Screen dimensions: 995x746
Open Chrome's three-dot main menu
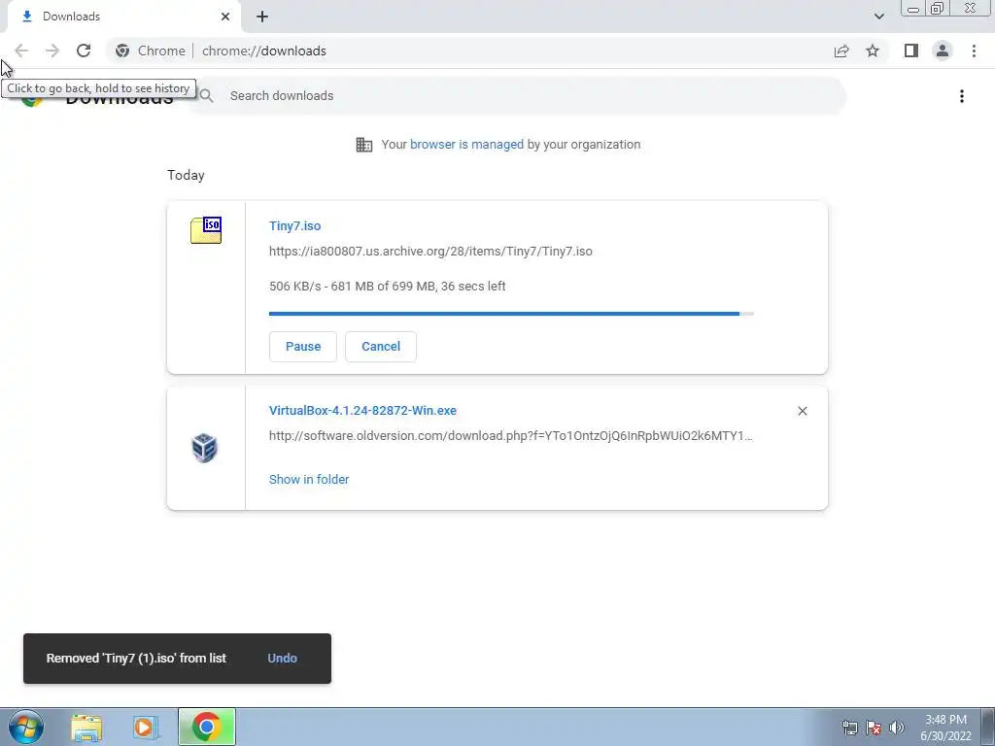974,51
